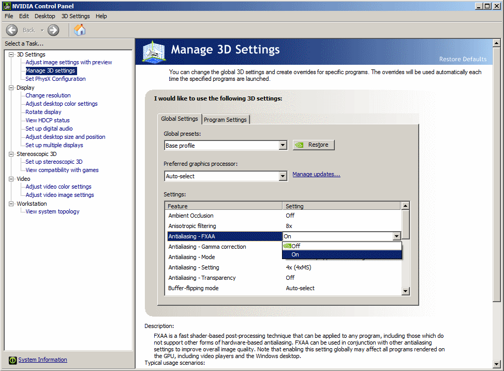
Task: Open Set PhysX Configuration
Action: click(55, 79)
